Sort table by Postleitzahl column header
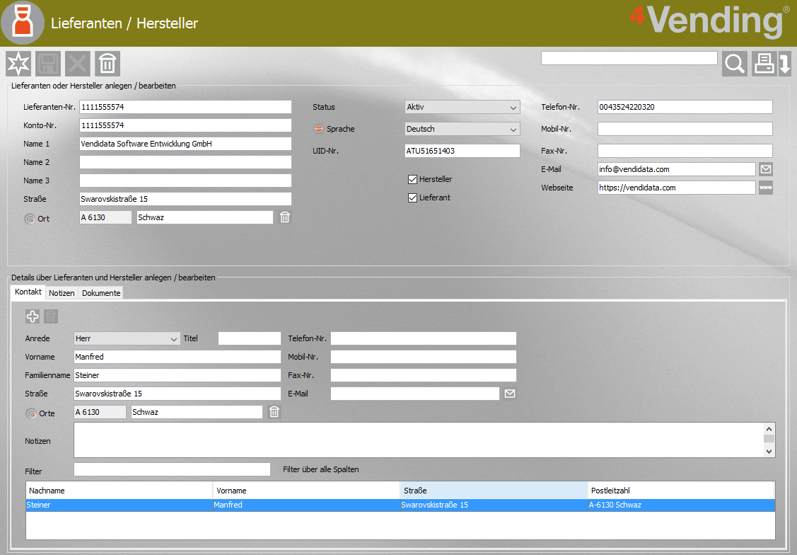 coord(681,491)
